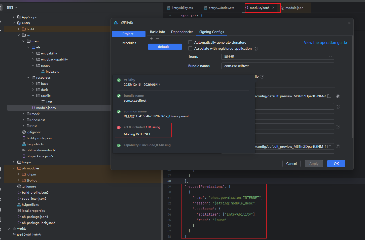Open the View the operation guide link
Viewport: 365px width, 240px height.
coord(325,43)
